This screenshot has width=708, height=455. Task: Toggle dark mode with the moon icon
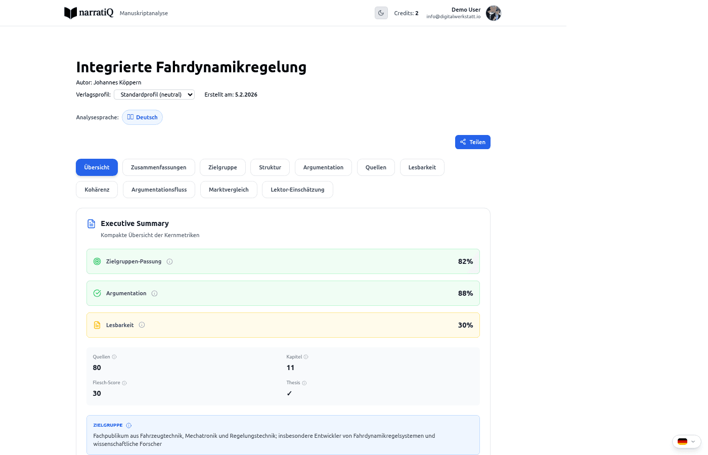381,13
